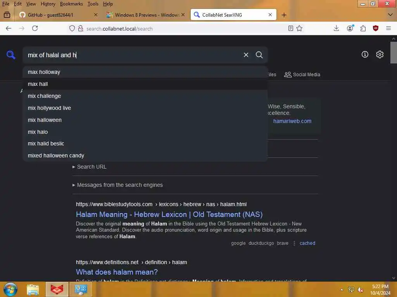The width and height of the screenshot is (397, 297).
Task: Choose suggestion "mixed halloween candy"
Action: (x=145, y=155)
